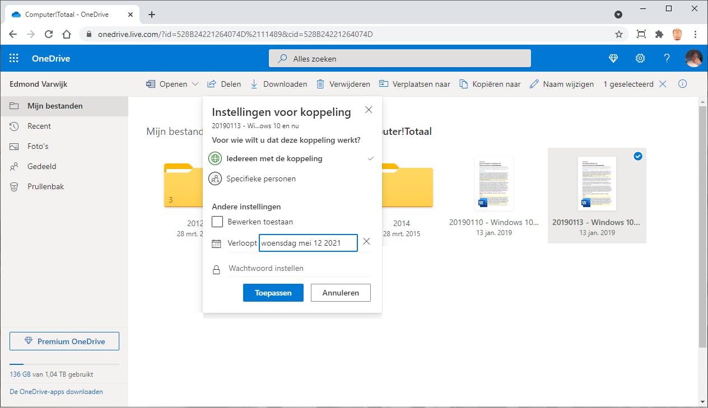Open the settings gear in OneDrive header

point(640,58)
